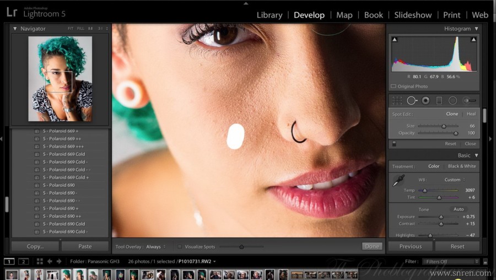The image size is (496, 280).
Task: Toggle histogram shadow clipping indicator
Action: tap(395, 40)
